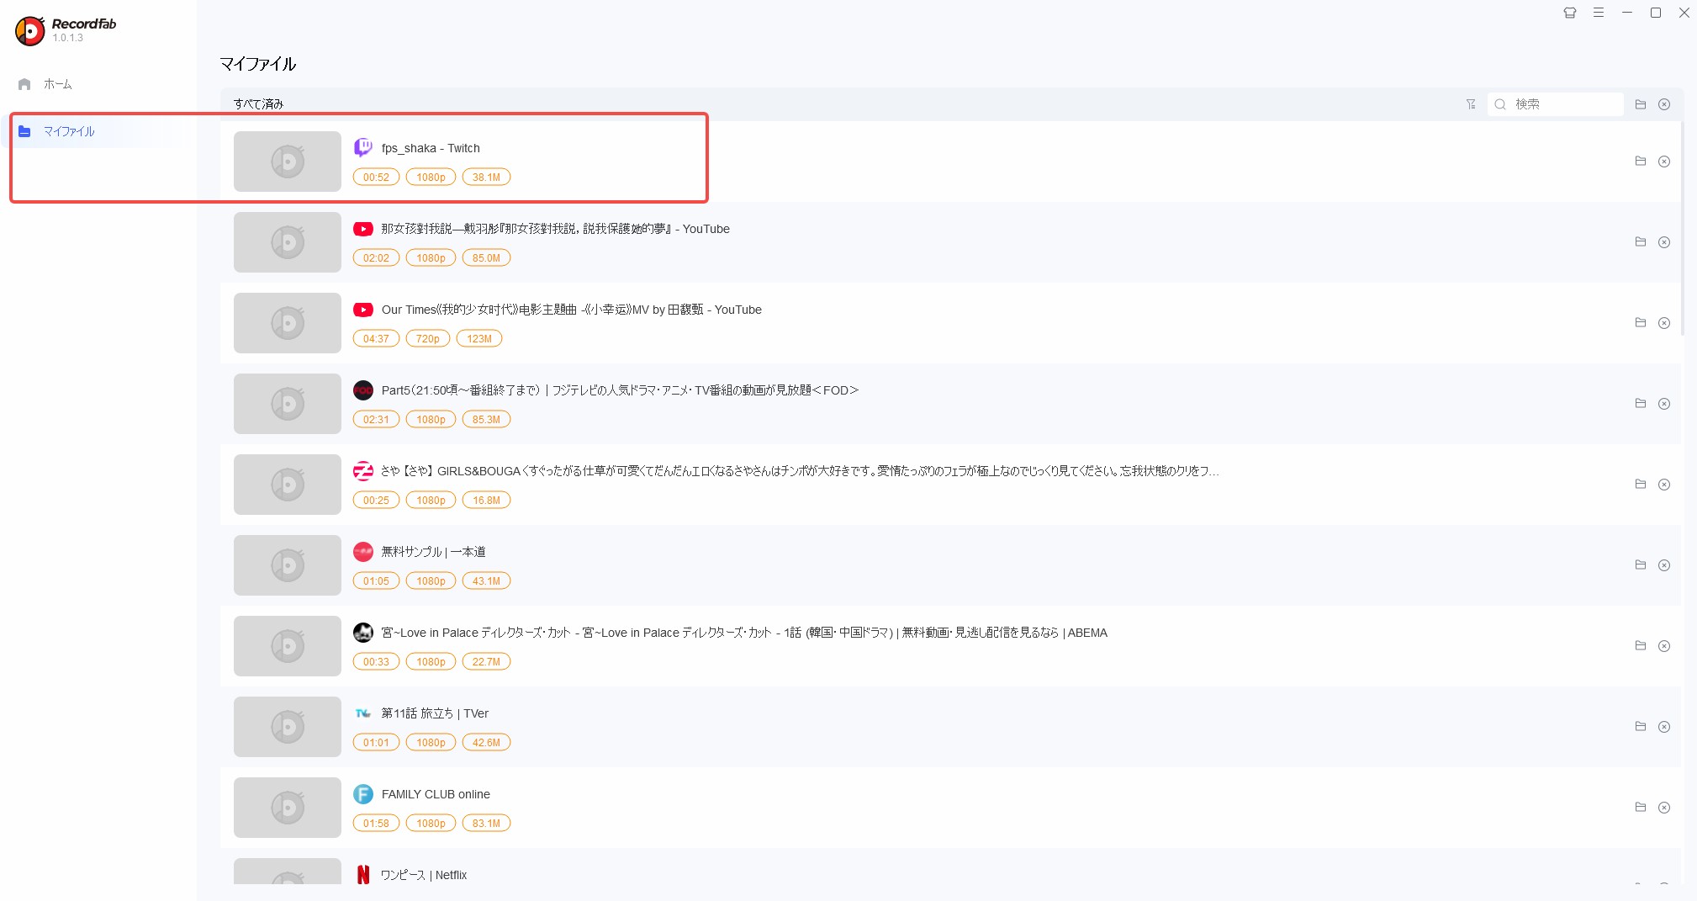1697x901 pixels.
Task: Open output folder icon in header bar
Action: 1640,104
